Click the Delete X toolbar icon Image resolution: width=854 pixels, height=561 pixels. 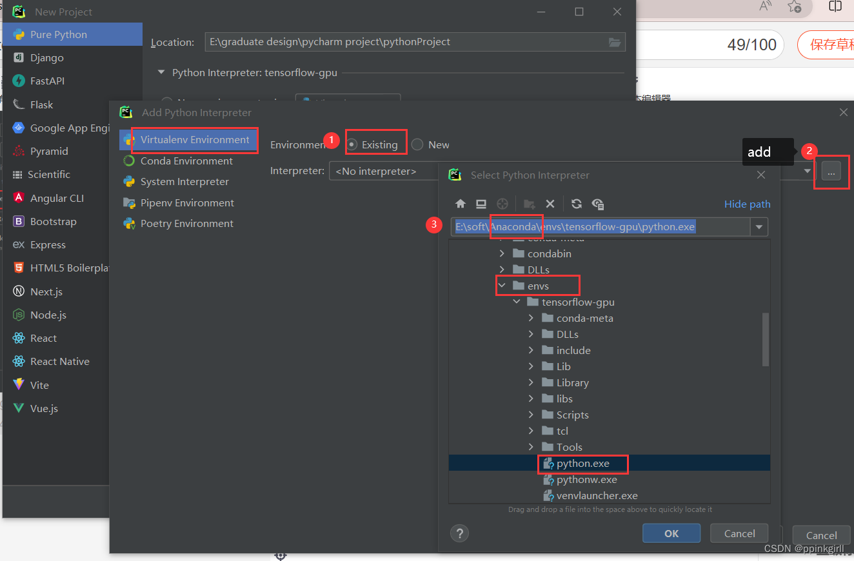[x=550, y=204]
